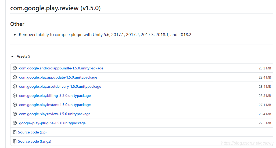Screen dimensions: 276x148
Task: Download com.google.play.appupdate-1.5.0.unitypackage
Action: pyautogui.click(x=58, y=77)
